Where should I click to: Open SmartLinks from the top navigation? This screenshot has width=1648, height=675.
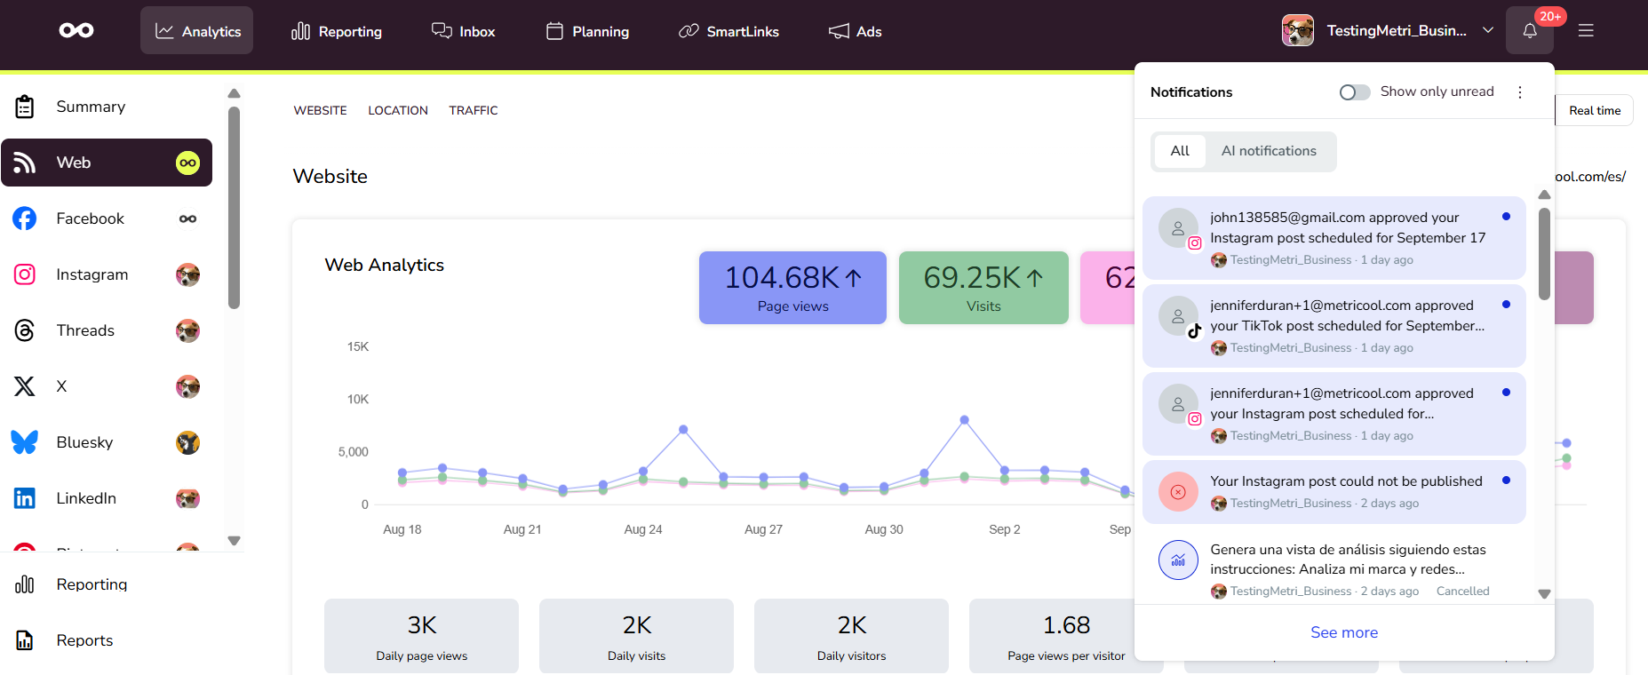point(728,31)
